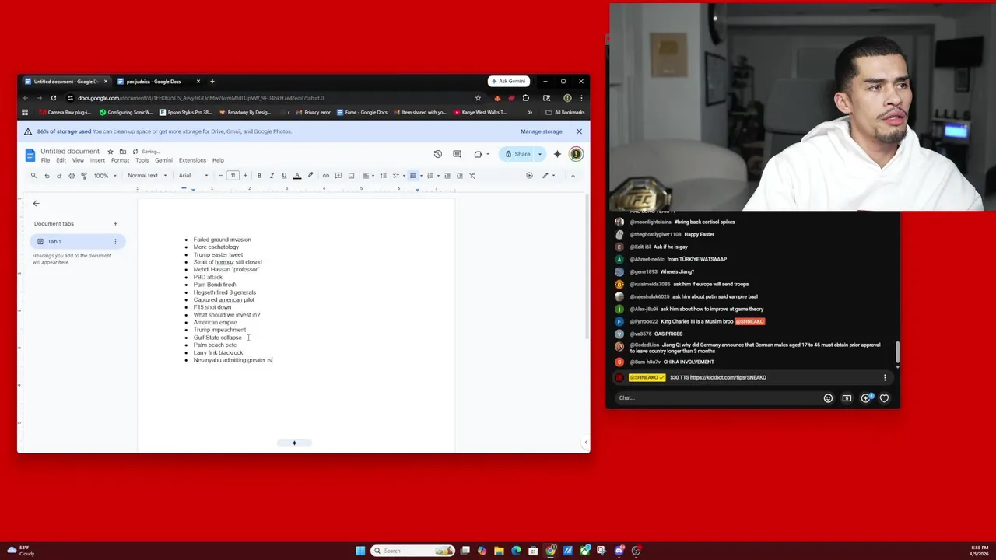996x560 pixels.
Task: Open the Insert menu
Action: [x=97, y=160]
